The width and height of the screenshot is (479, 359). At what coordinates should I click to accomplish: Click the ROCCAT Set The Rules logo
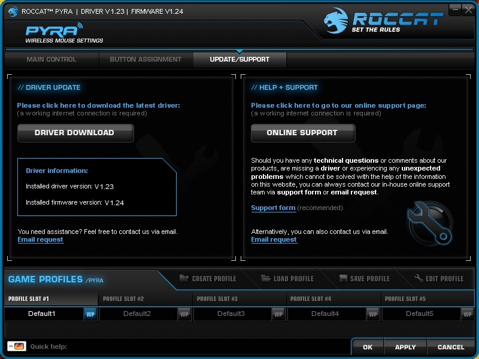(383, 20)
